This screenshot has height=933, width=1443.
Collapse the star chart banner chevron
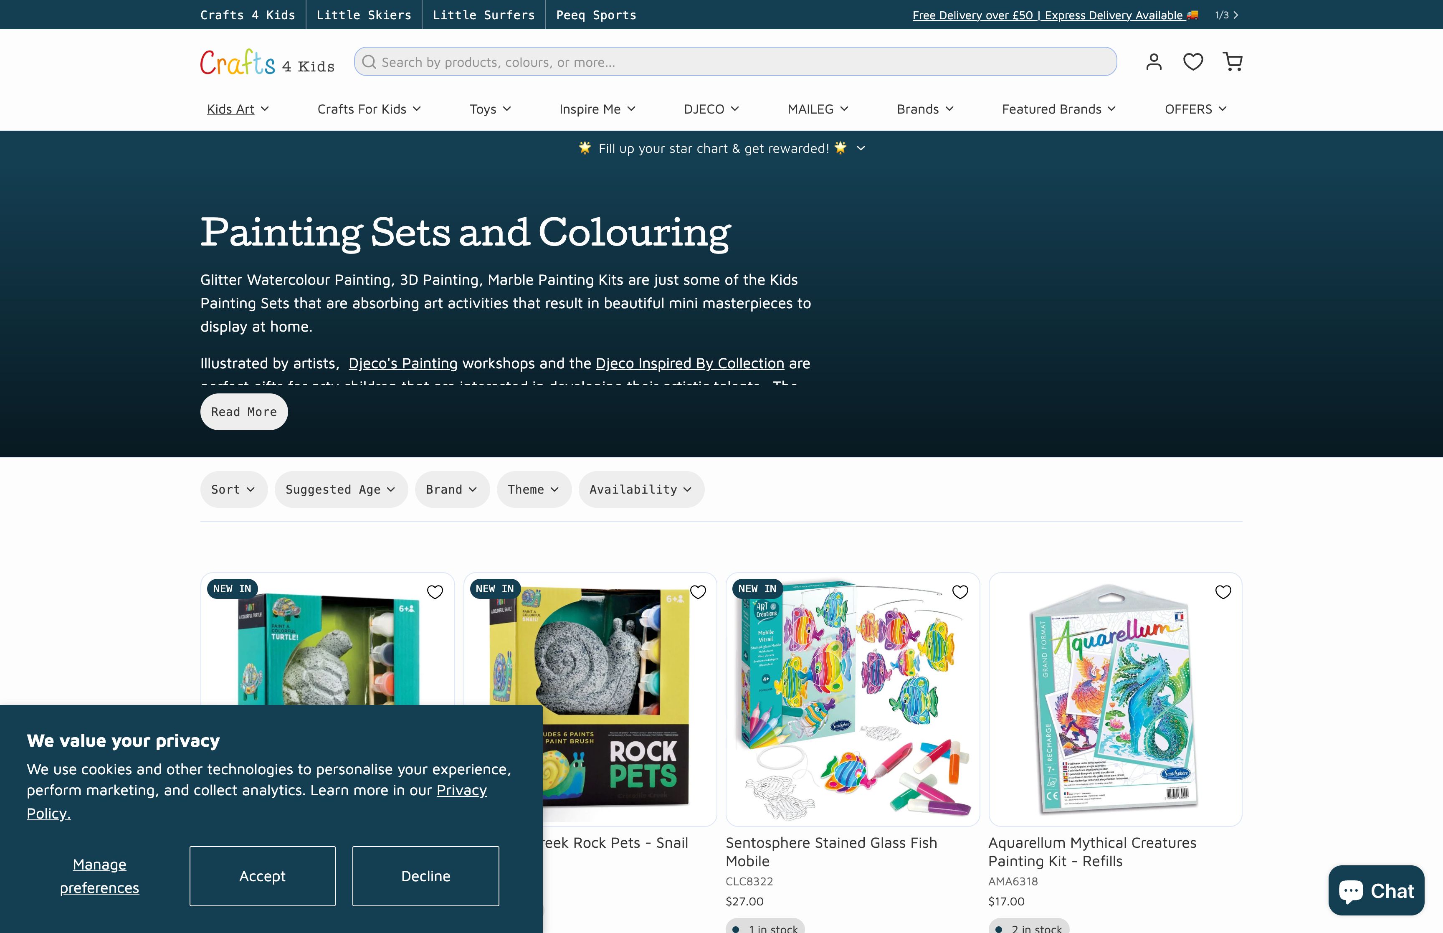point(861,148)
